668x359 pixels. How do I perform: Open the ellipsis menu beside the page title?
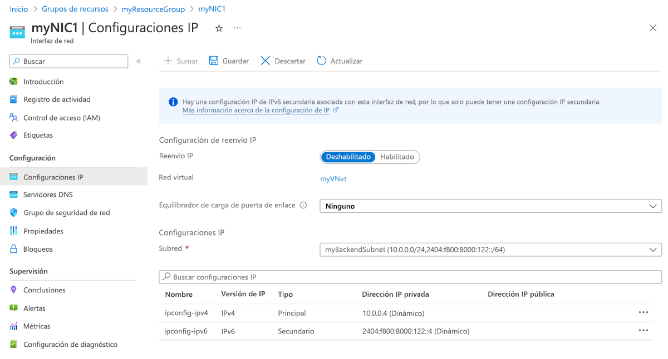pyautogui.click(x=237, y=27)
